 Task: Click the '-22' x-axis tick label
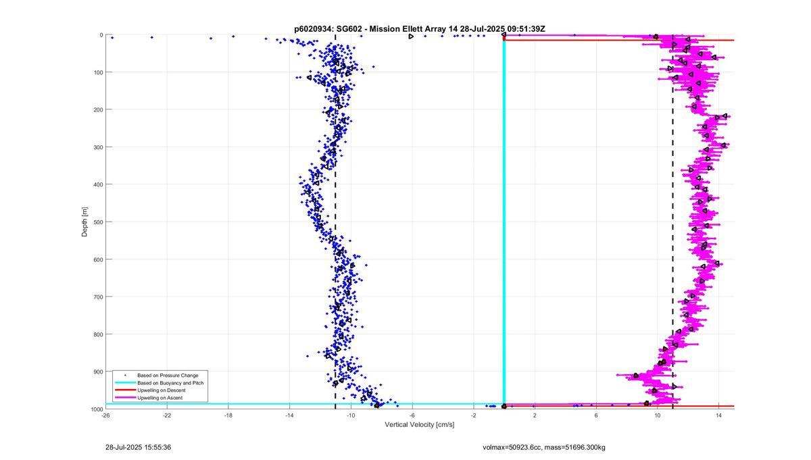(x=167, y=416)
